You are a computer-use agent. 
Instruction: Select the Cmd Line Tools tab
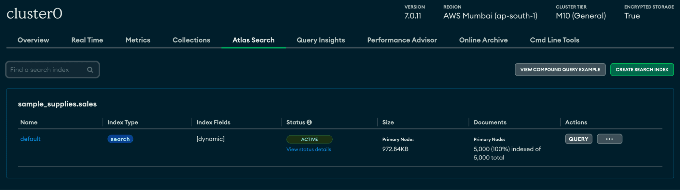554,40
